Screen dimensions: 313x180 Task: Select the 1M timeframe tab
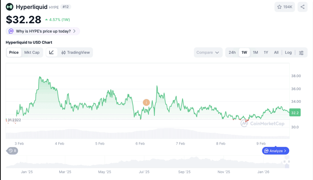point(255,53)
